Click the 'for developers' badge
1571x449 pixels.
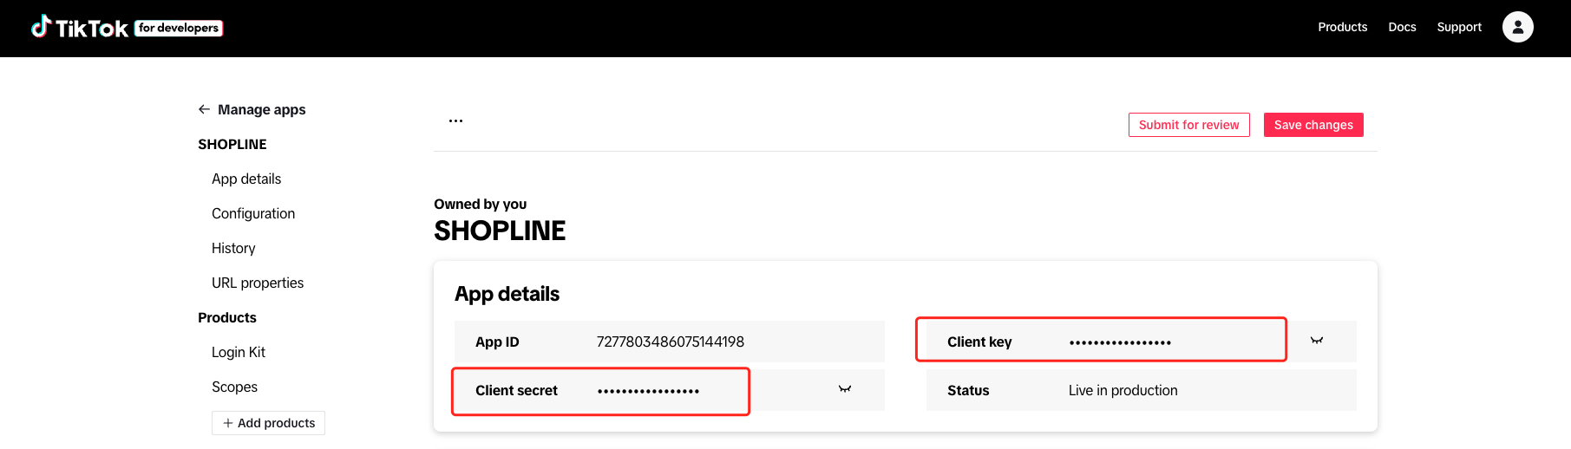[x=179, y=28]
